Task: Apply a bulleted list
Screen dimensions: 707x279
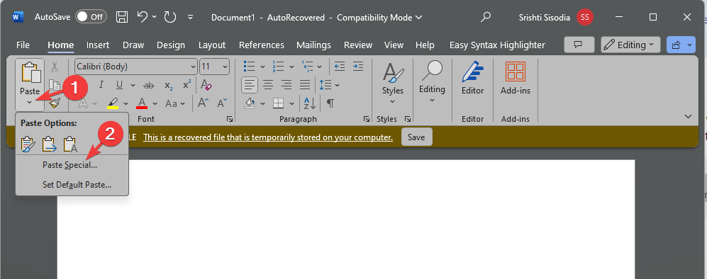Action: click(249, 67)
